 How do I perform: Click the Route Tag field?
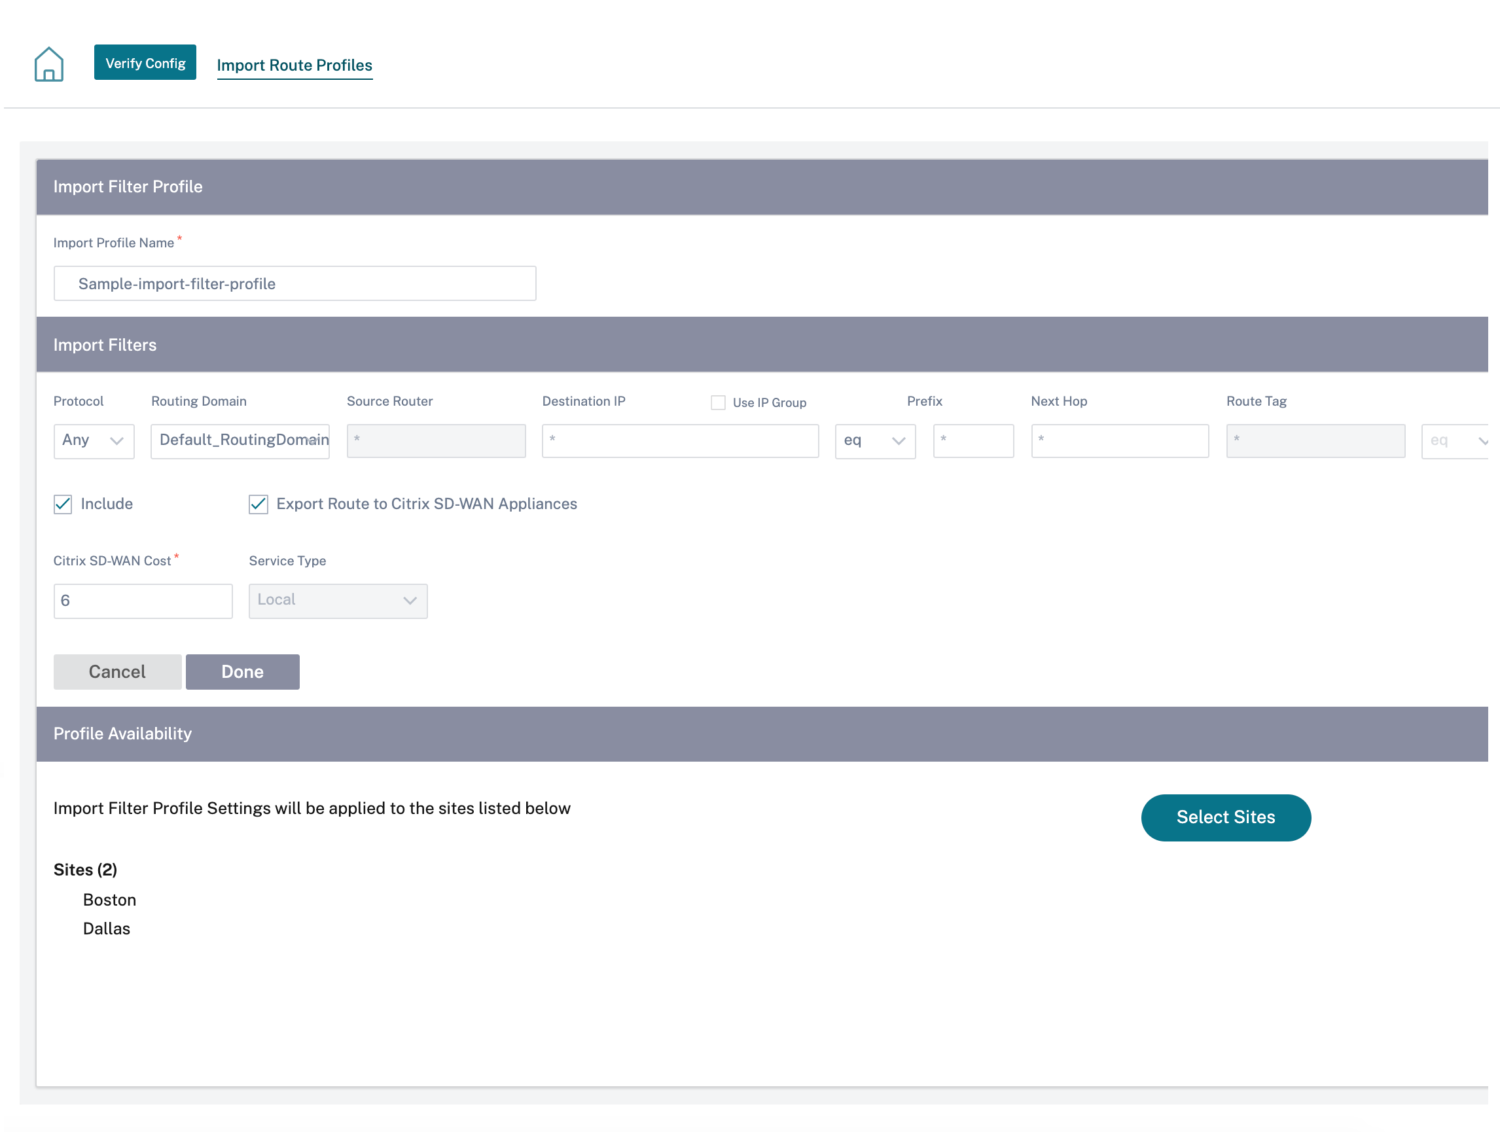(x=1315, y=440)
